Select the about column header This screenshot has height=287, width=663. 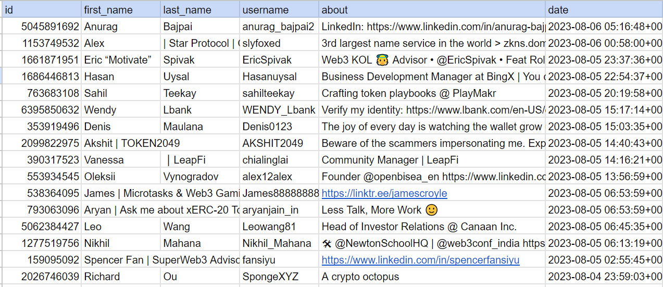coord(432,10)
